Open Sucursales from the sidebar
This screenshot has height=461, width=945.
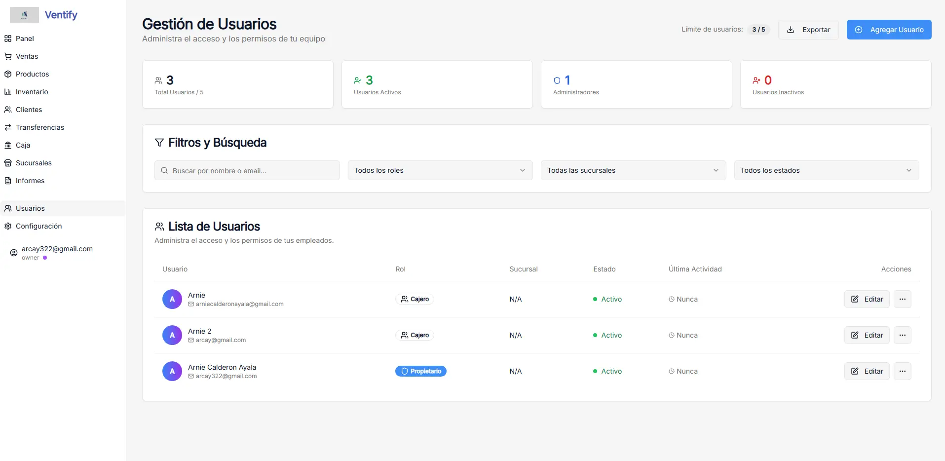pyautogui.click(x=34, y=163)
